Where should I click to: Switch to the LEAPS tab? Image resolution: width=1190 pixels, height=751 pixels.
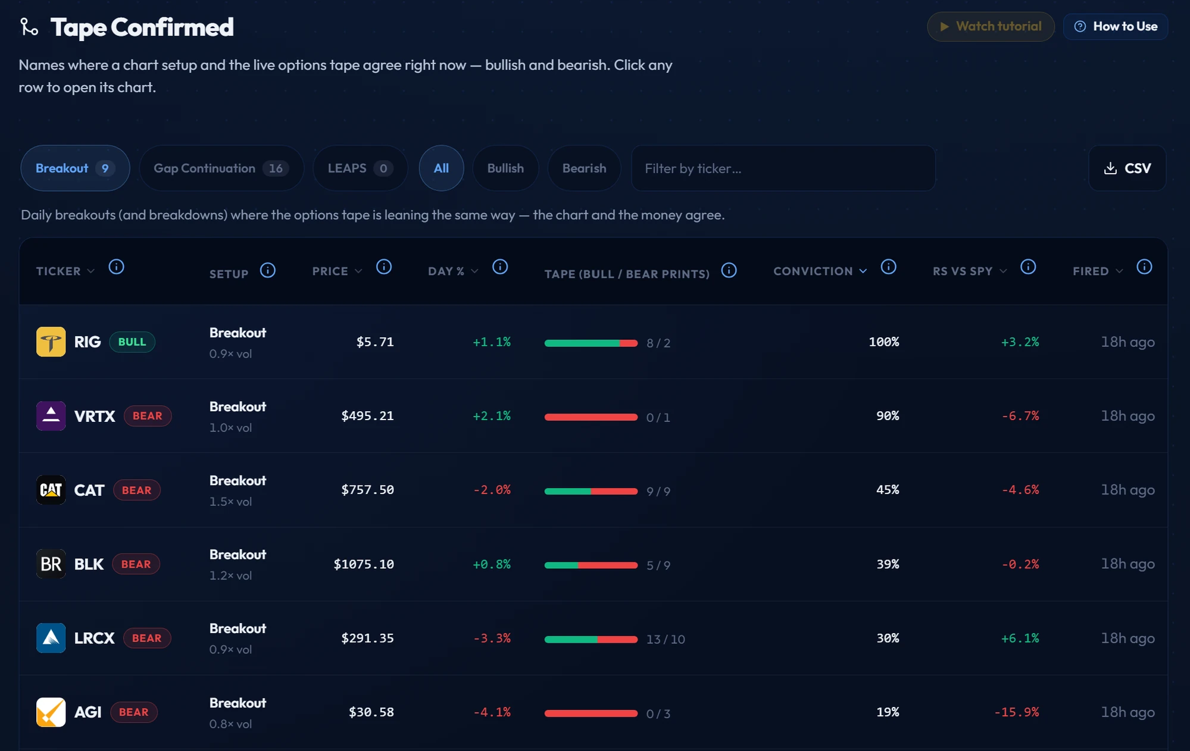tap(360, 168)
